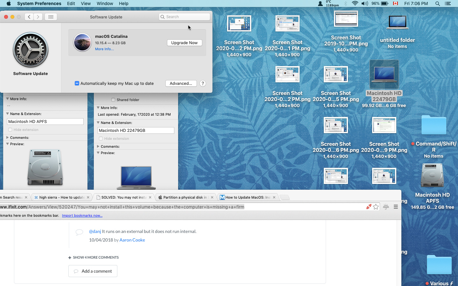Open the untitled folder on desktop
Screen dimensions: 458x286
[x=398, y=22]
